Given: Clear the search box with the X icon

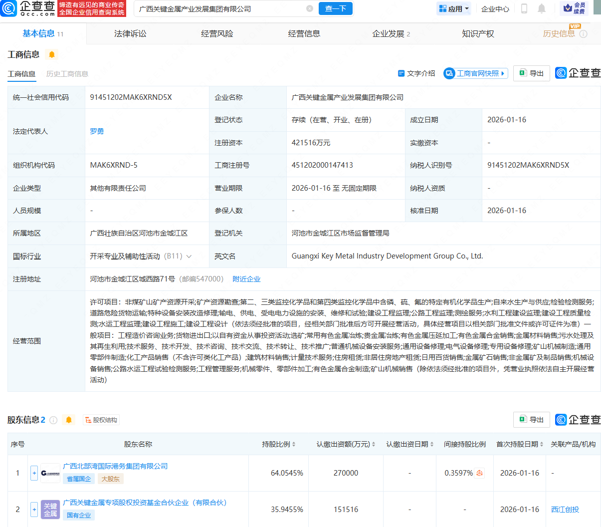Looking at the screenshot, I should [x=310, y=8].
